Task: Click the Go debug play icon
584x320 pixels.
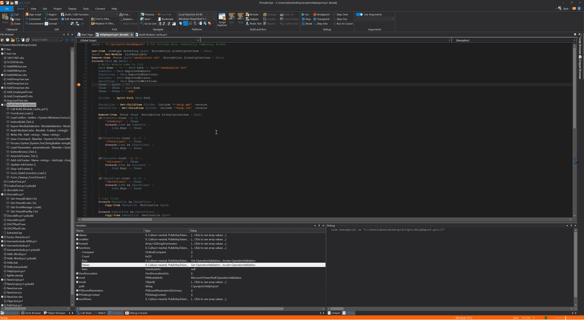Action: click(303, 15)
